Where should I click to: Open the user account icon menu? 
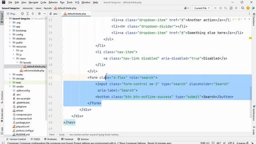186,8
